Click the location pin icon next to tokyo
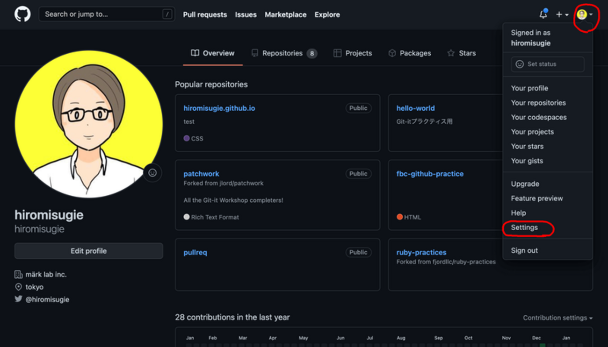608x347 pixels. coord(19,287)
